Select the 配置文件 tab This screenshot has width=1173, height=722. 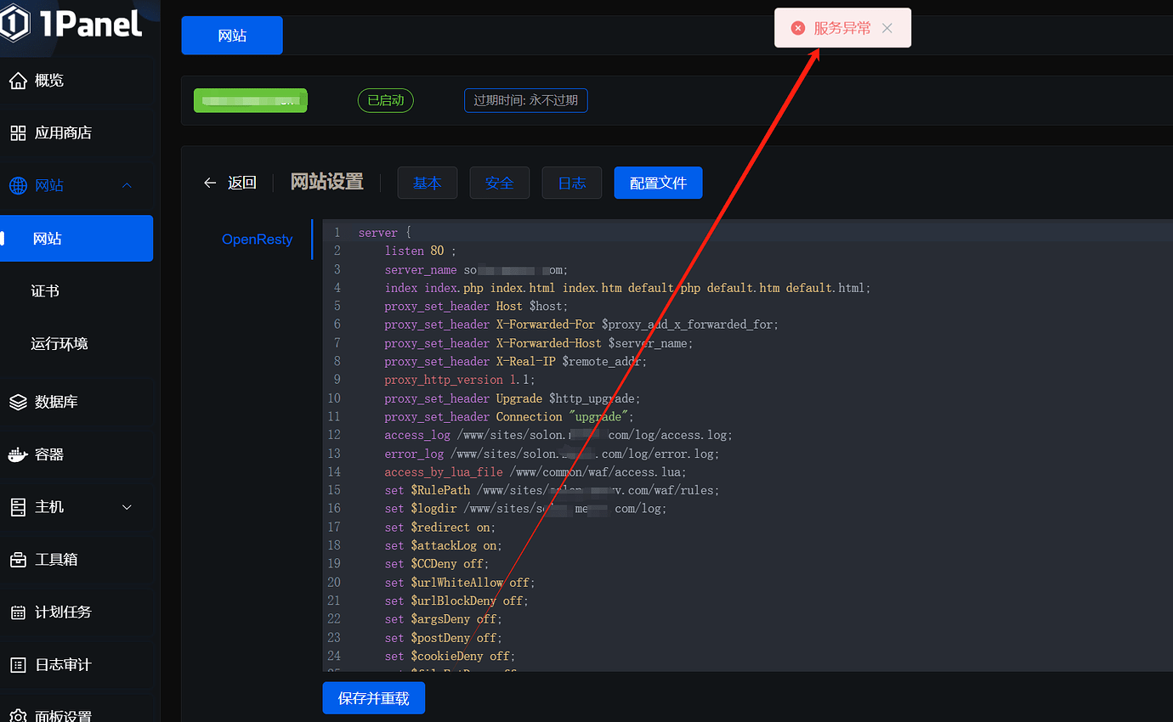click(x=658, y=183)
